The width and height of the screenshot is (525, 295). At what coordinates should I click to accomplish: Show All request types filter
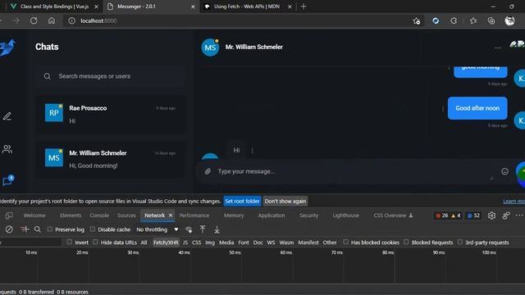(144, 243)
